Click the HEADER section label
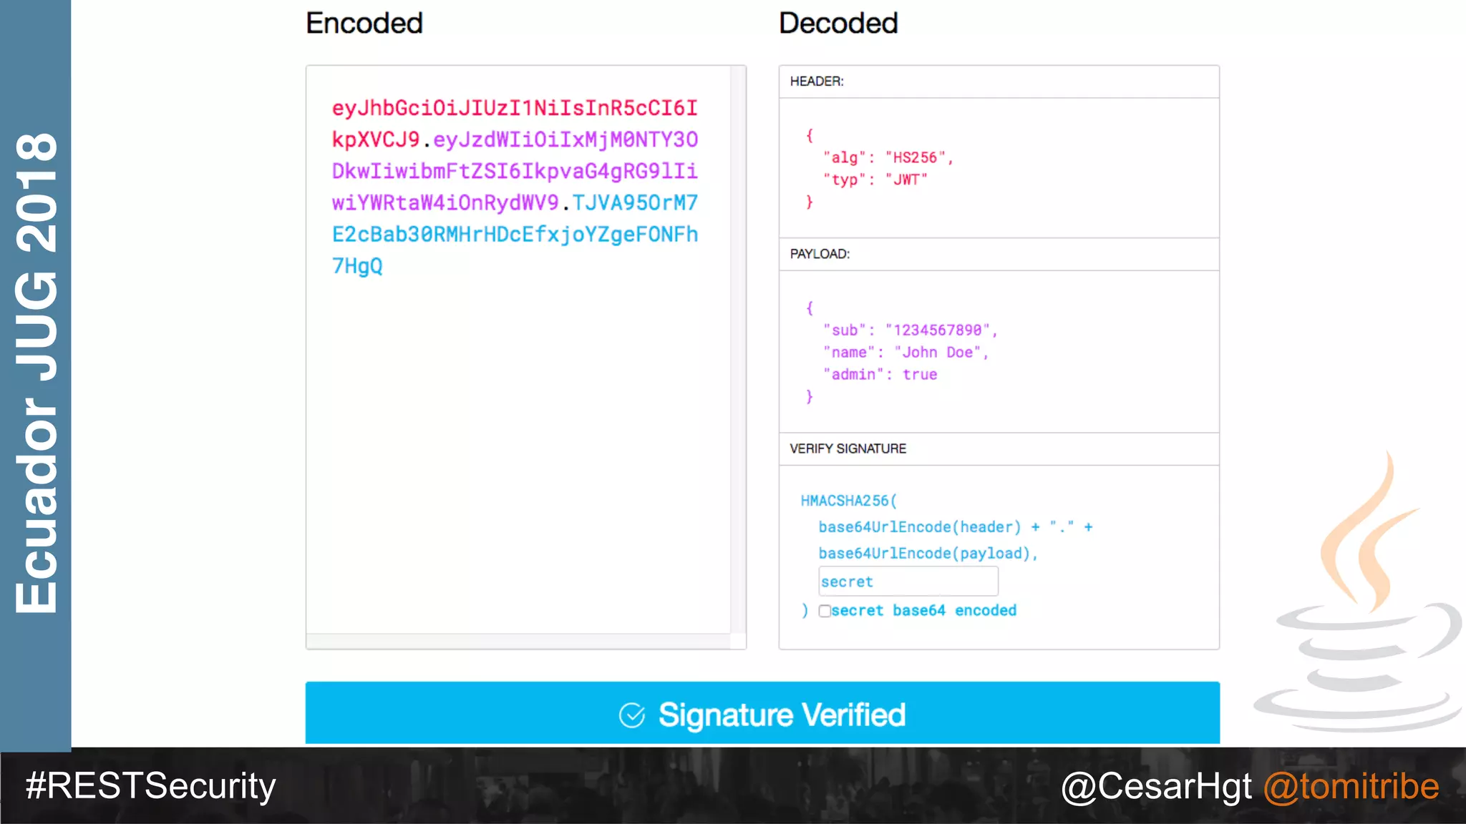This screenshot has height=824, width=1466. [817, 82]
